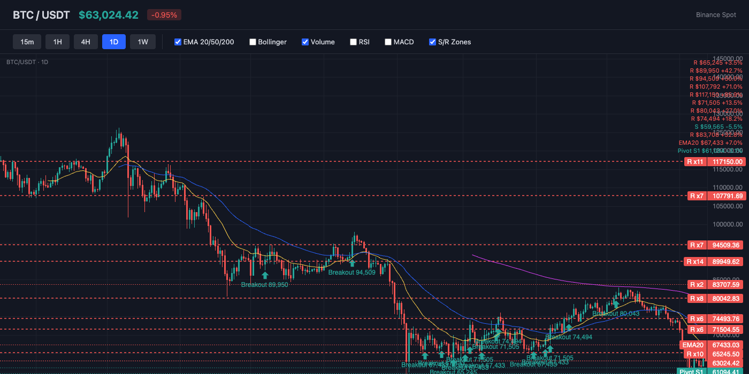Switch chart to 4H timeframe
Viewport: 749px width, 374px height.
86,42
